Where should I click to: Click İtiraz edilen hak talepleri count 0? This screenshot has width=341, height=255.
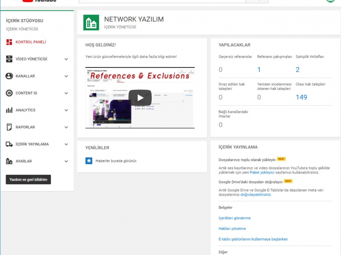[x=220, y=97]
